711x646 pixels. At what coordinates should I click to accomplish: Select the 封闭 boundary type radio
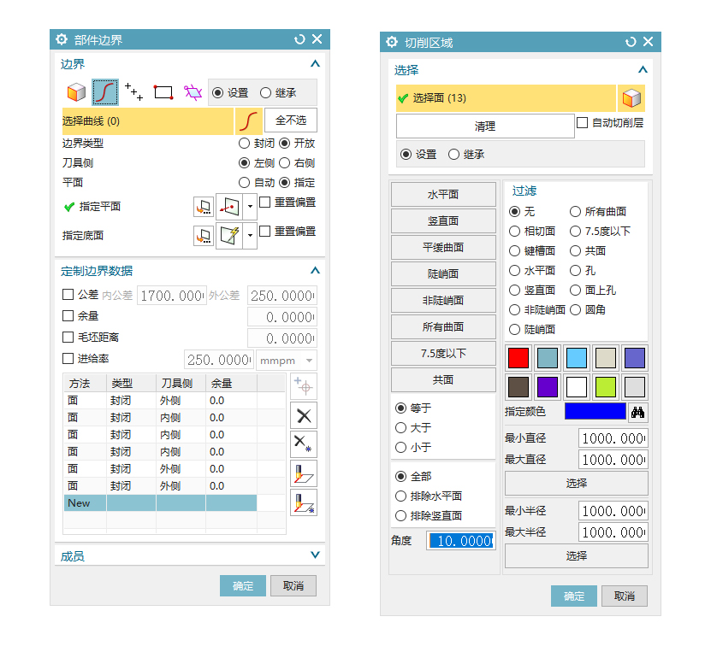point(245,144)
